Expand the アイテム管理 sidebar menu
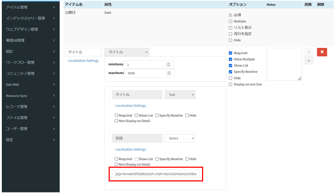Screen dimensions: 335x193 pyautogui.click(x=30, y=7)
